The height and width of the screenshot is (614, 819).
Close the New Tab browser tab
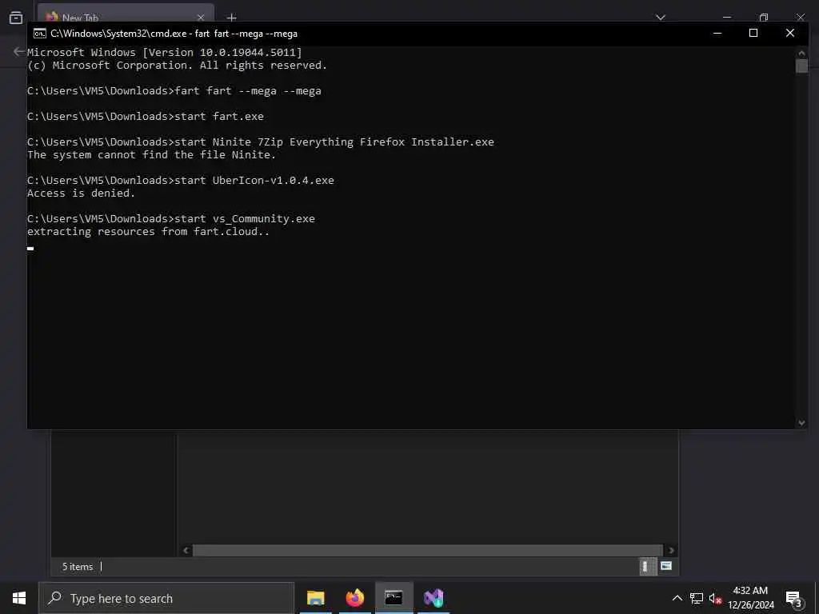201,18
